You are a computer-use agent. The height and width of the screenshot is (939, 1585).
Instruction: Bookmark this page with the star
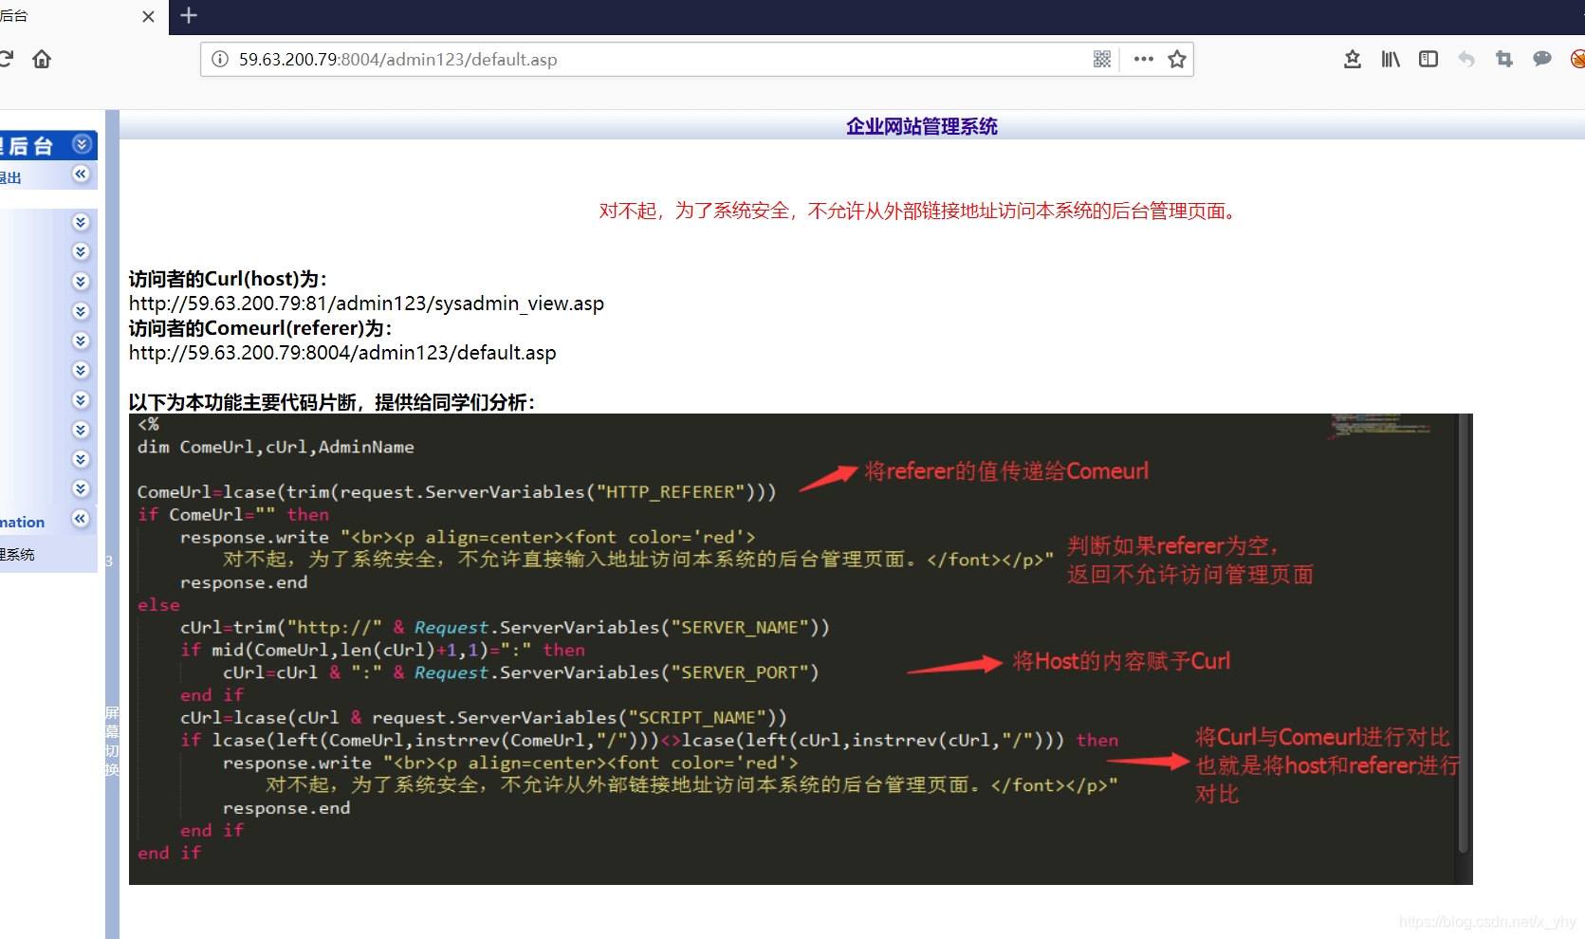1177,59
